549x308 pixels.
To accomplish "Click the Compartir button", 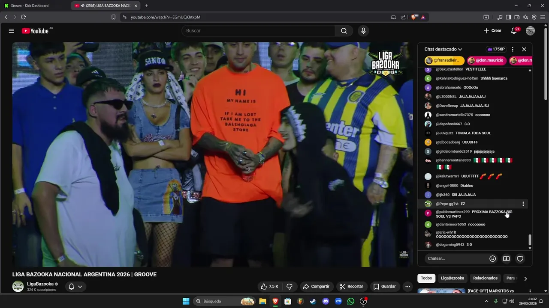I will point(316,287).
